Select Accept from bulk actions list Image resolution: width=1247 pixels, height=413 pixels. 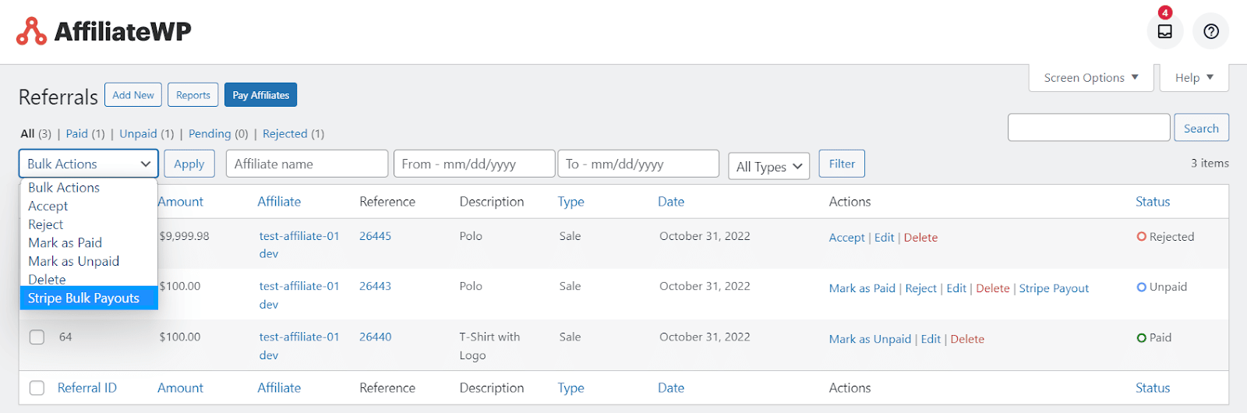pos(89,206)
